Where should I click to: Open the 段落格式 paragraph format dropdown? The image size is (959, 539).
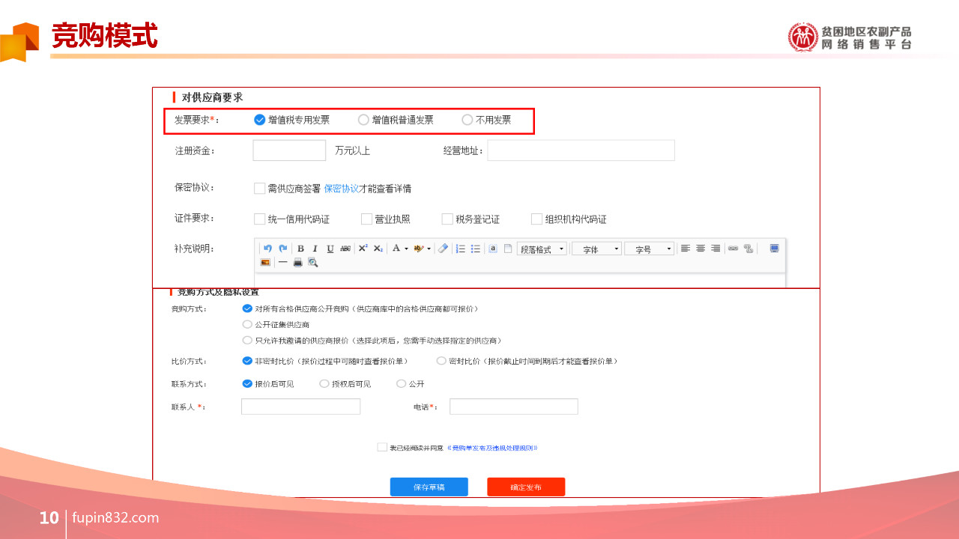[542, 249]
